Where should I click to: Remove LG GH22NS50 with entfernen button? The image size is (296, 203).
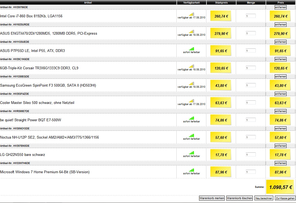click(281, 146)
